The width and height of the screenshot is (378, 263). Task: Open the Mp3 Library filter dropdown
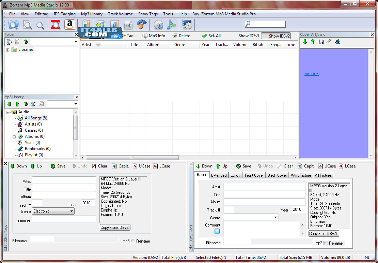76,104
